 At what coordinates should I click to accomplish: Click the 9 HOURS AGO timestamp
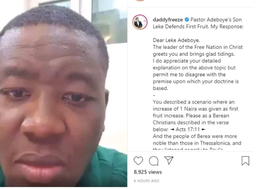(x=146, y=181)
